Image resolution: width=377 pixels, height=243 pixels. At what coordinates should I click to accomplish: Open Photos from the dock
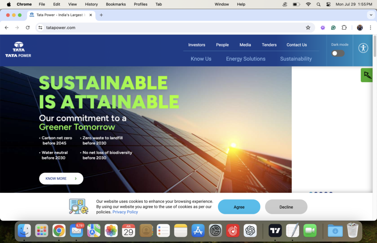pos(111,231)
